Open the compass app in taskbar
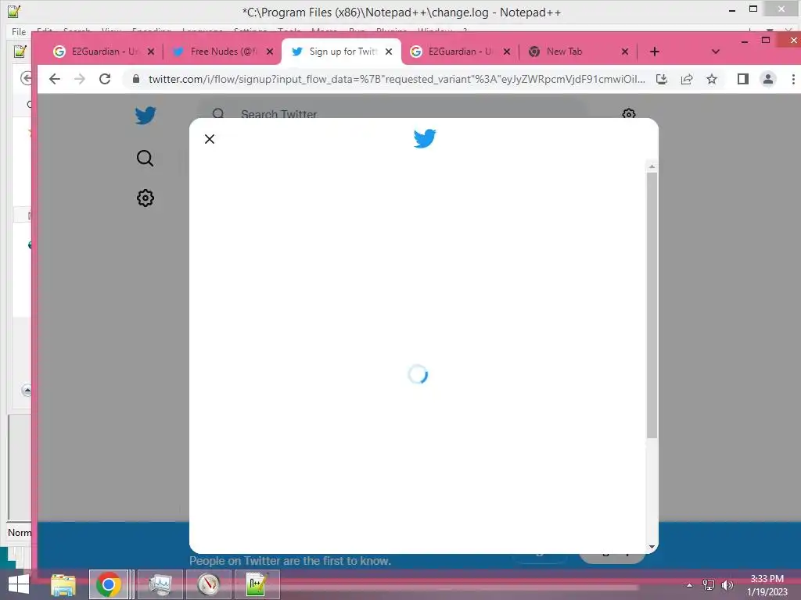Screen dimensions: 801x600 pos(209,584)
